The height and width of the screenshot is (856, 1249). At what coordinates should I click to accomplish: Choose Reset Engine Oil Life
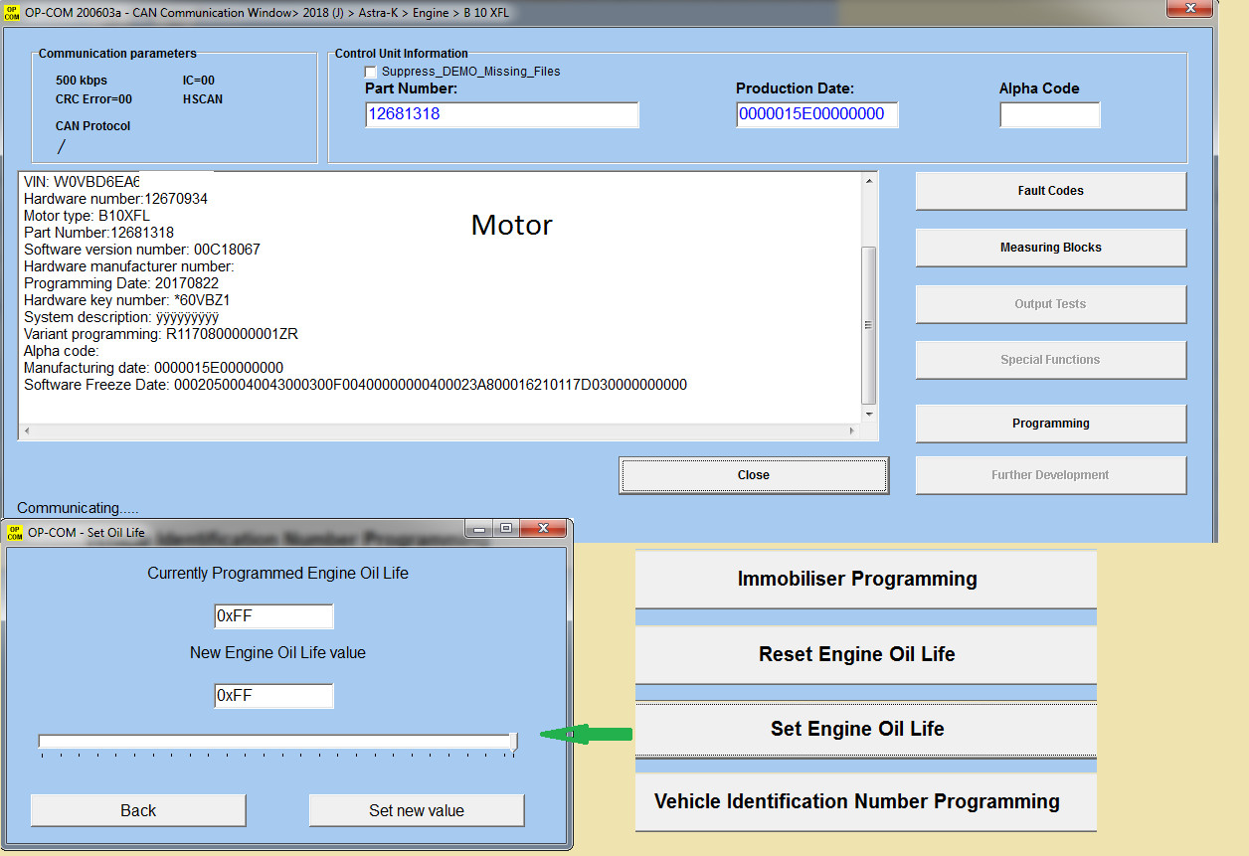(x=865, y=654)
